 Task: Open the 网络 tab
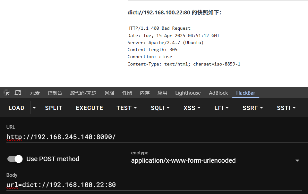click(x=109, y=93)
